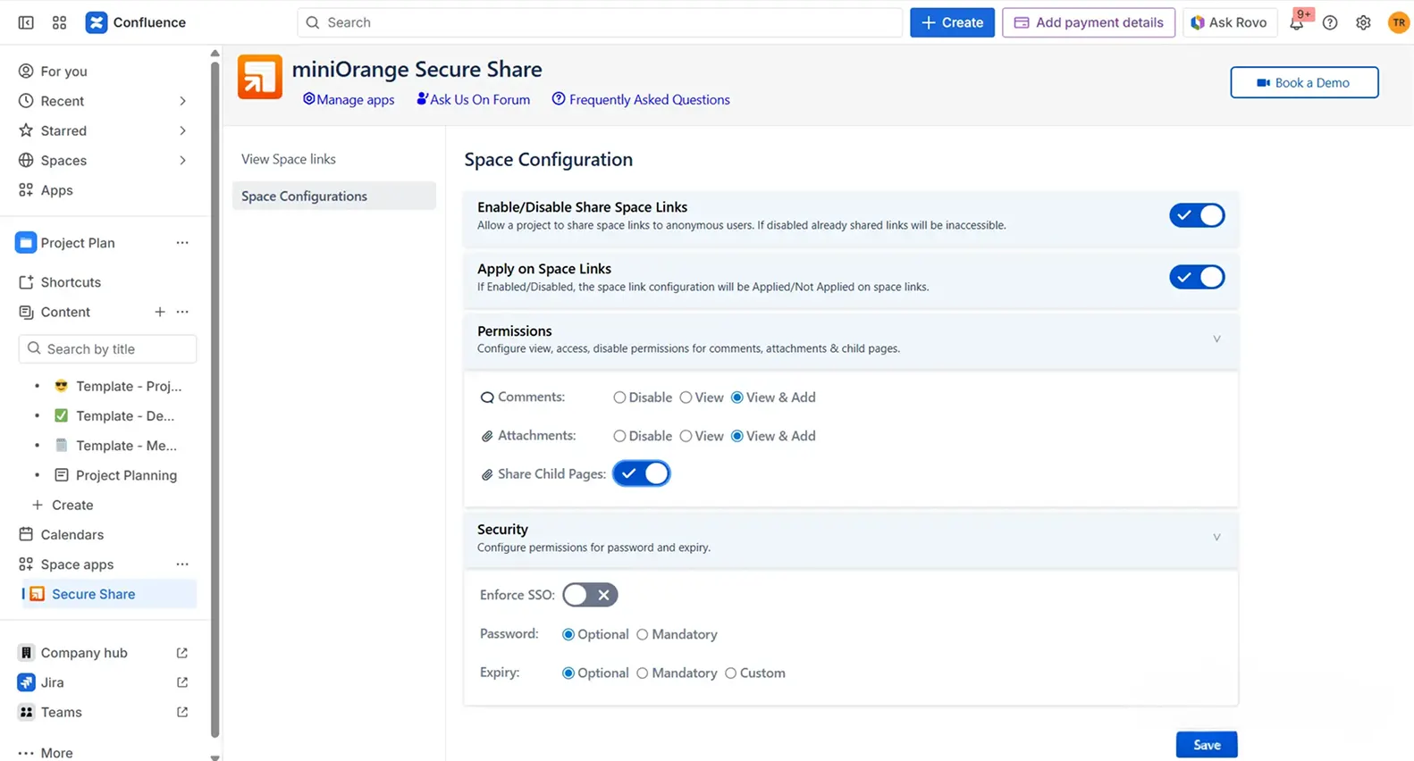Viewport: 1414px width, 761px height.
Task: Click the Teams icon in sidebar
Action: click(x=26, y=712)
